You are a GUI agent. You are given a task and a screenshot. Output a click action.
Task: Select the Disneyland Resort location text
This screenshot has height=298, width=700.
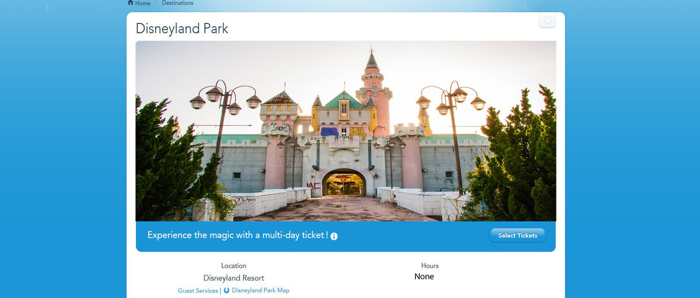(233, 278)
